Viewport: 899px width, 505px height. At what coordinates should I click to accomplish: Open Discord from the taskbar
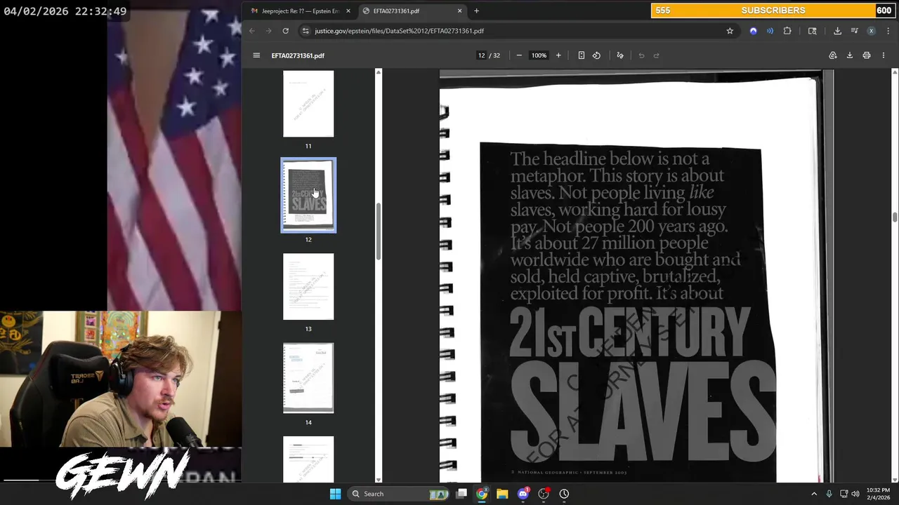[x=523, y=494]
